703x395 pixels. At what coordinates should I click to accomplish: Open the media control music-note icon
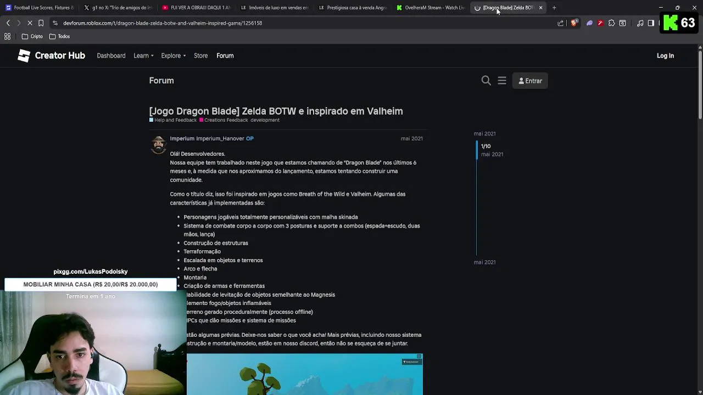pyautogui.click(x=640, y=23)
